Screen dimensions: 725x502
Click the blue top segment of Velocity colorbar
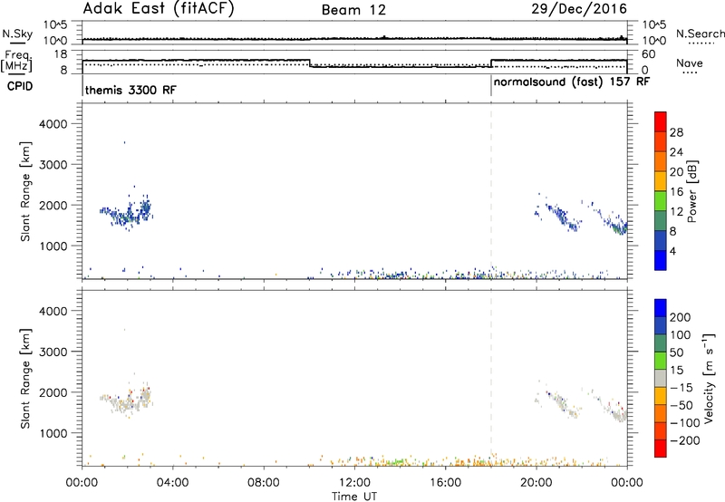point(661,308)
